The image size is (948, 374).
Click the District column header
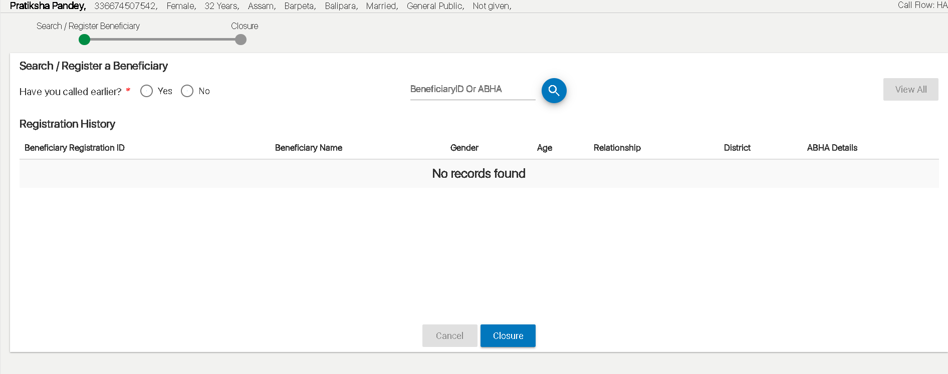click(x=737, y=148)
